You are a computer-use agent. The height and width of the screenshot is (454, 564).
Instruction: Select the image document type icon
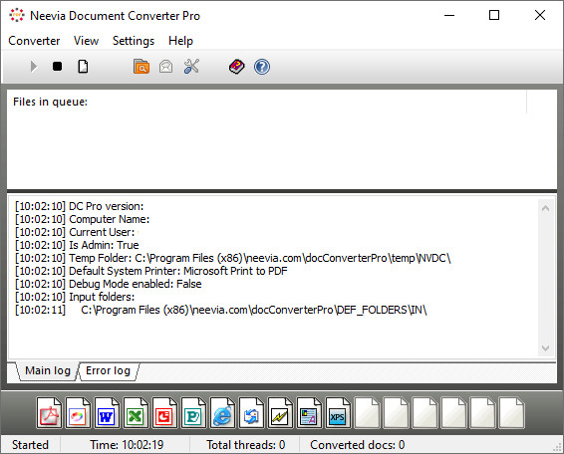pos(78,412)
